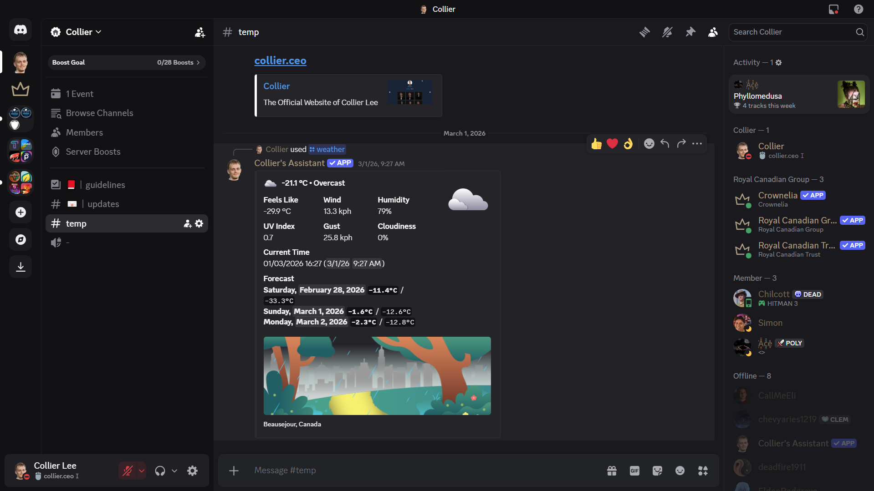Viewport: 874px width, 491px height.
Task: Toggle the member list visibility
Action: pyautogui.click(x=713, y=32)
